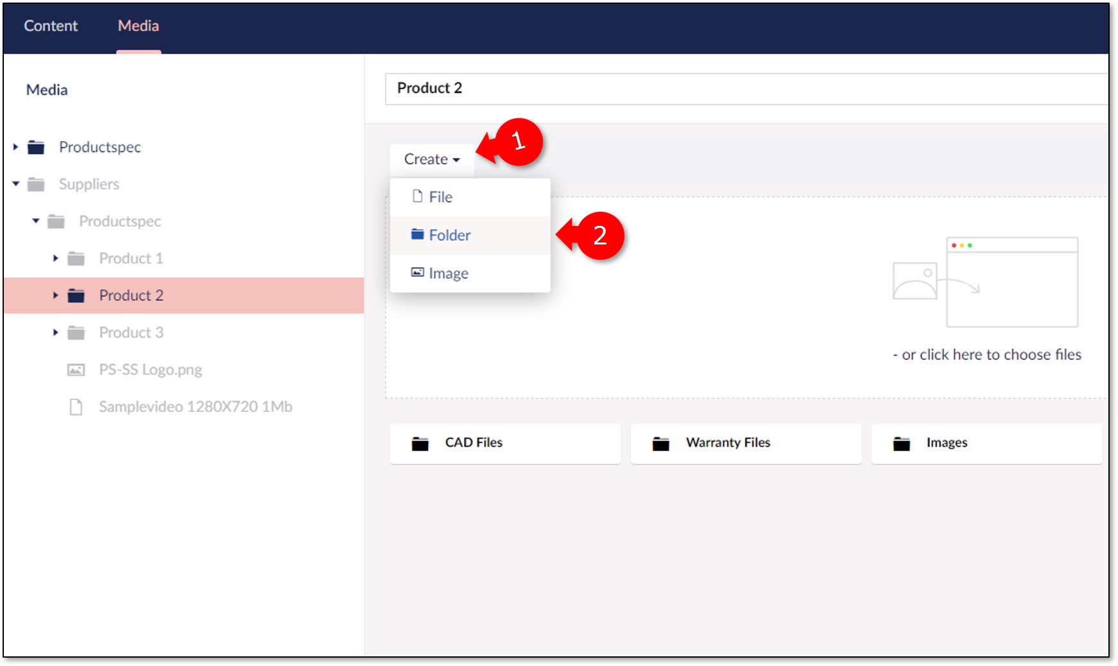Viewport: 1118px width, 666px height.
Task: Click the PS-SS Logo.png image icon
Action: point(76,370)
